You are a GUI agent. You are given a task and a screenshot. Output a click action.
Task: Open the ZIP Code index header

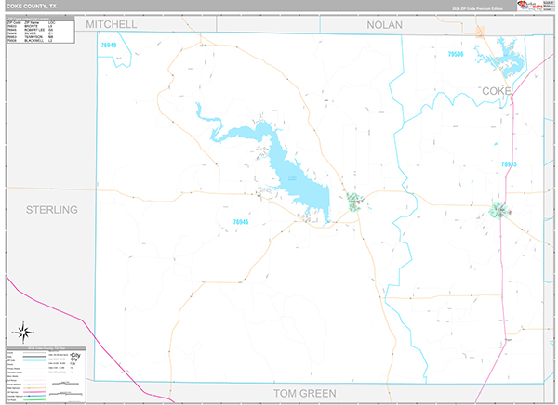coord(41,19)
